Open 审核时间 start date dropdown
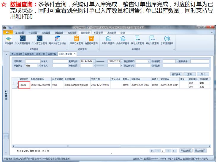217x165 pixels. 94,66
